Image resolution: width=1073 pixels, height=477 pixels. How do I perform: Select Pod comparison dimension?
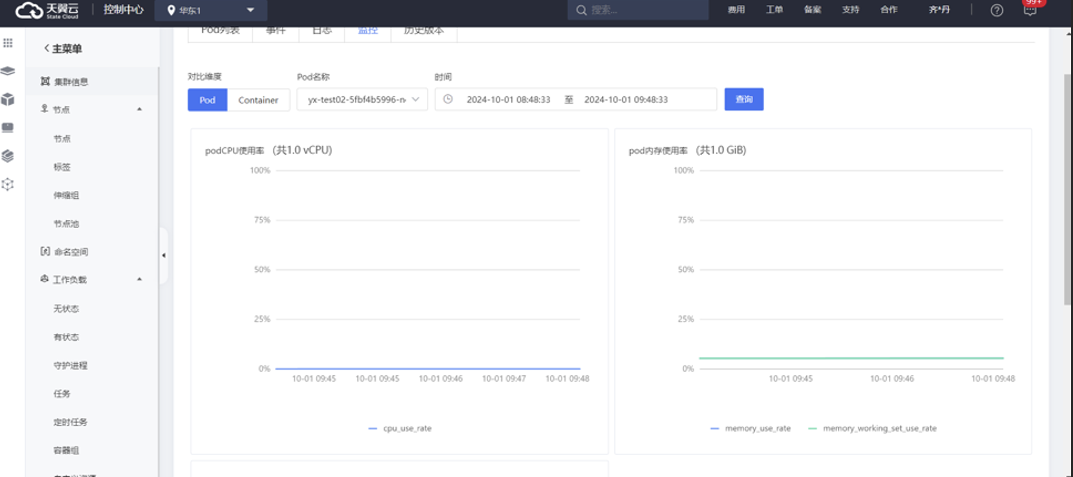(x=207, y=99)
